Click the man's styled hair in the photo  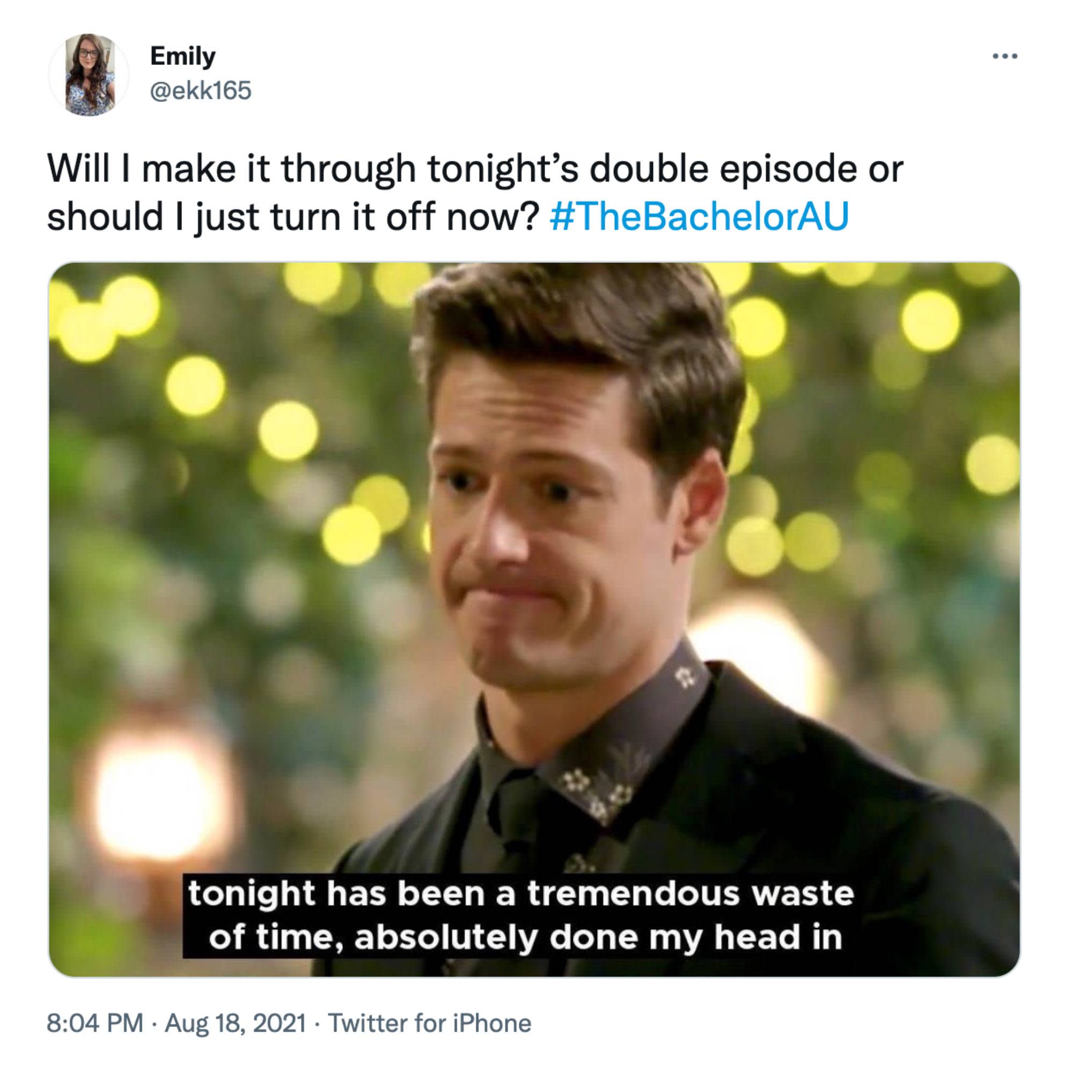click(578, 339)
